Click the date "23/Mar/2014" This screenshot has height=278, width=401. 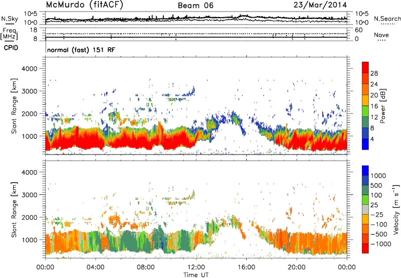(x=320, y=5)
